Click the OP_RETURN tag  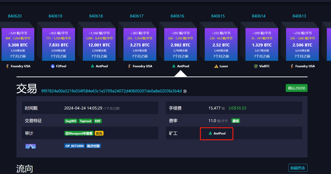coord(74,146)
